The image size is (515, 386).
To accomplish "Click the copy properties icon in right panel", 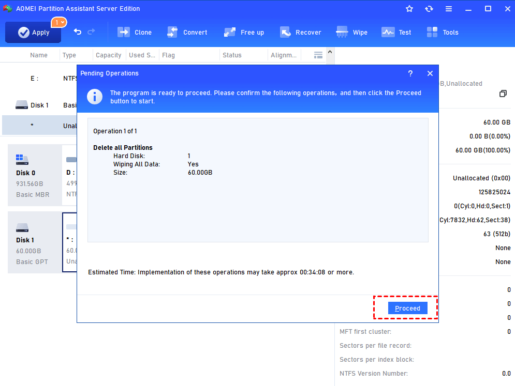I will [503, 94].
